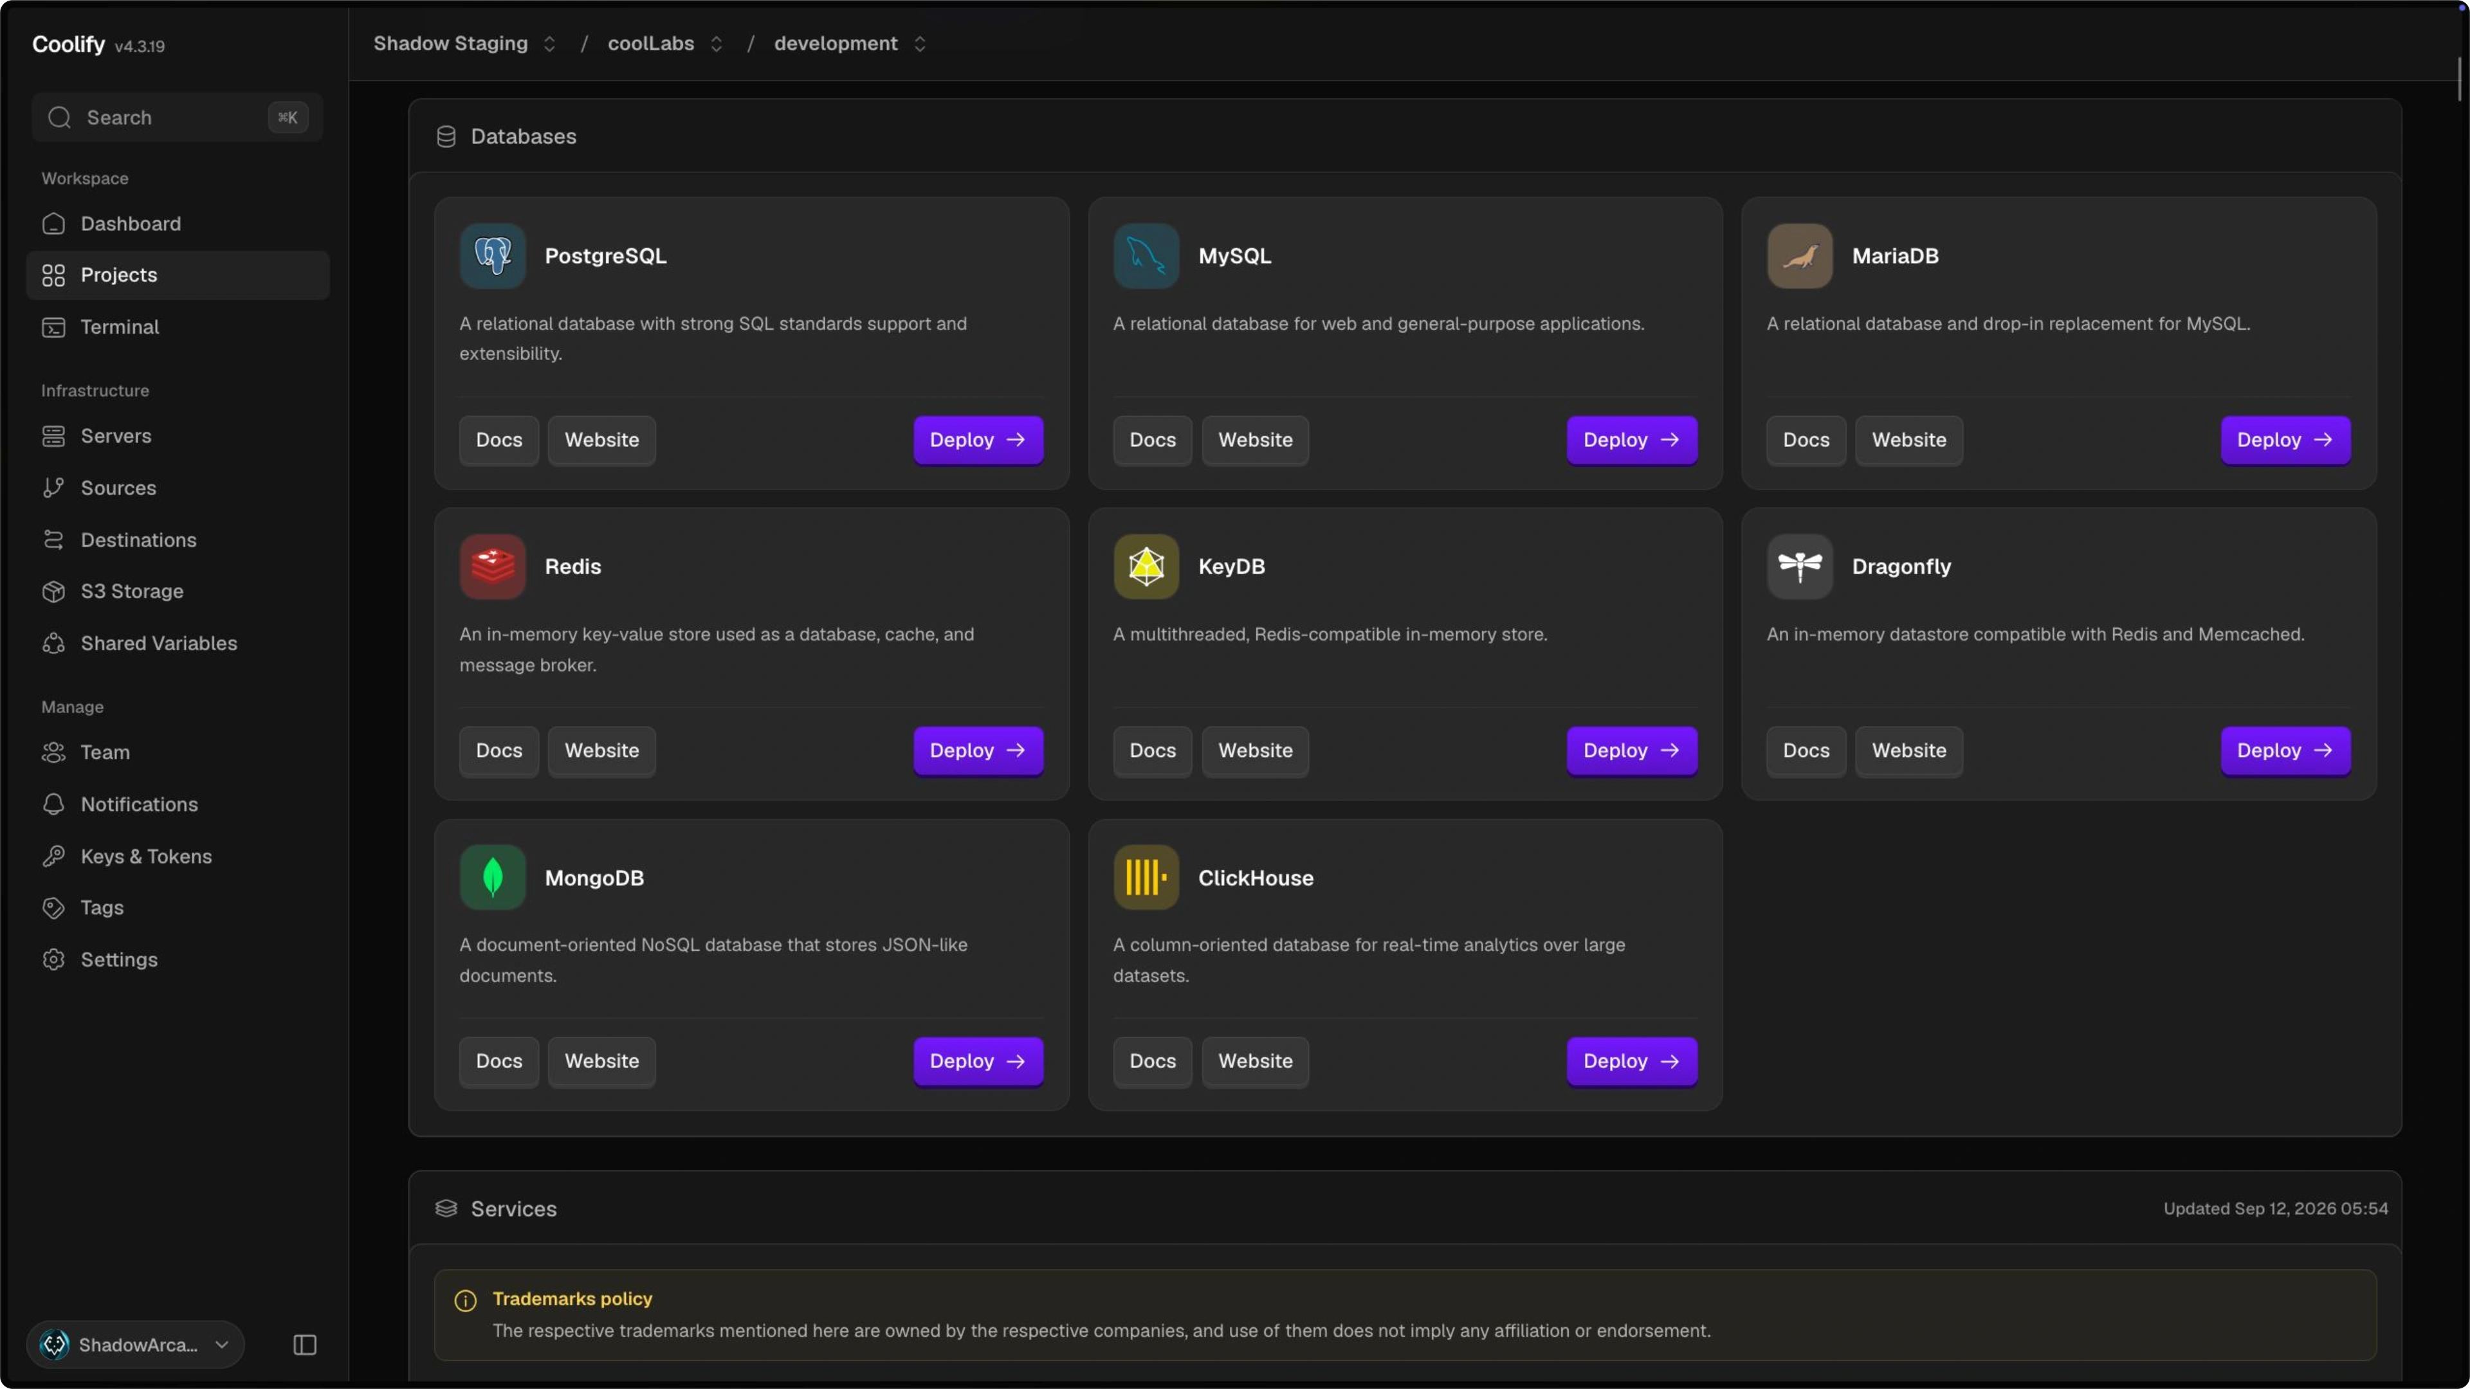
Task: Deploy Dragonfly database
Action: (x=2286, y=750)
